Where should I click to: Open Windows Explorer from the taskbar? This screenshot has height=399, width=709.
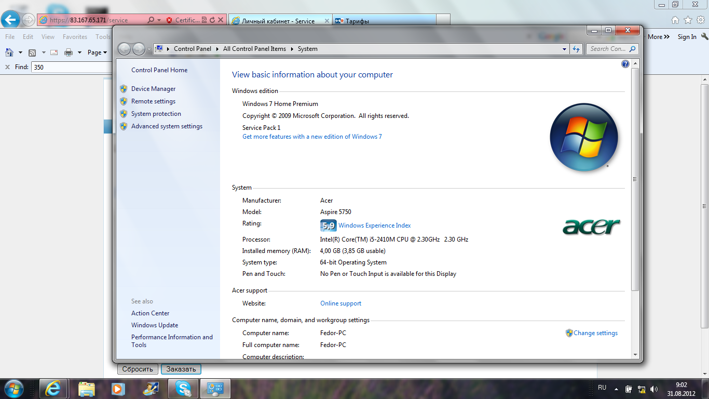pyautogui.click(x=86, y=389)
